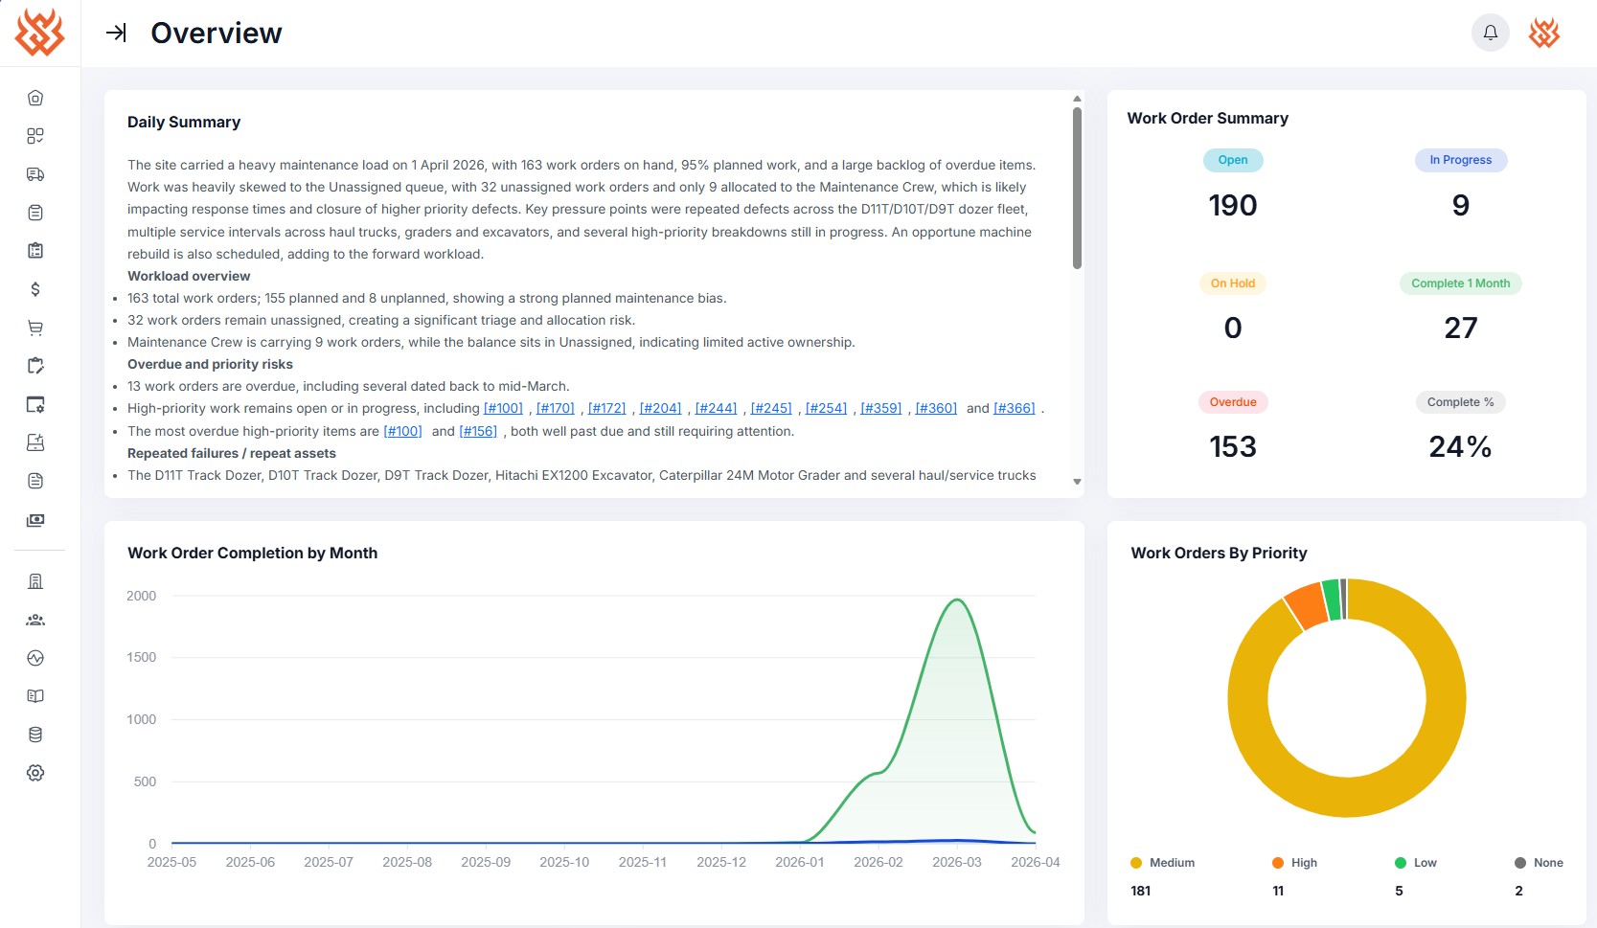1597x928 pixels.
Task: Toggle the Low priority legend item
Action: coord(1416,863)
